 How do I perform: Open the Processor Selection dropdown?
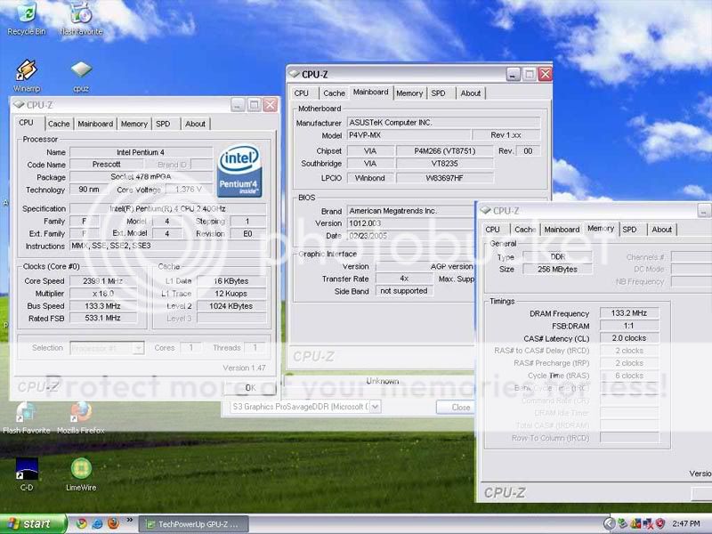pos(139,348)
